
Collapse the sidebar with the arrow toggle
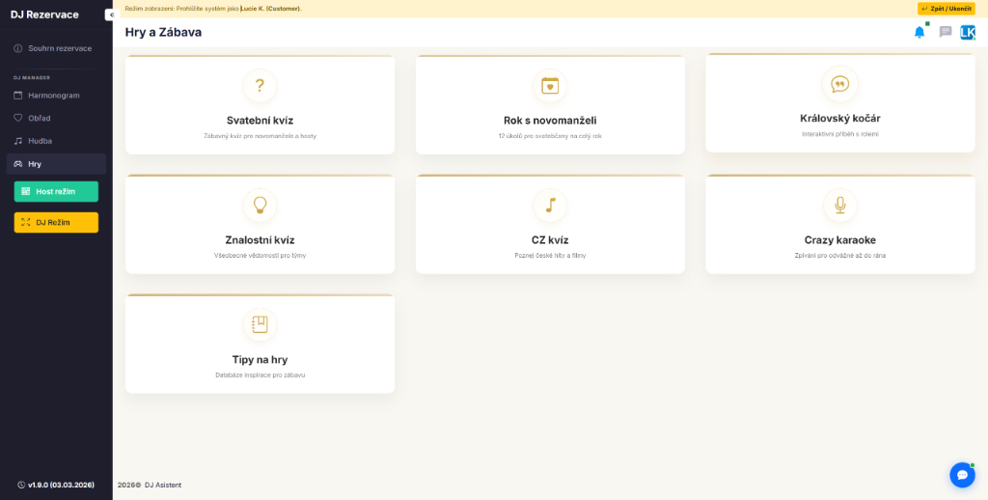click(112, 14)
